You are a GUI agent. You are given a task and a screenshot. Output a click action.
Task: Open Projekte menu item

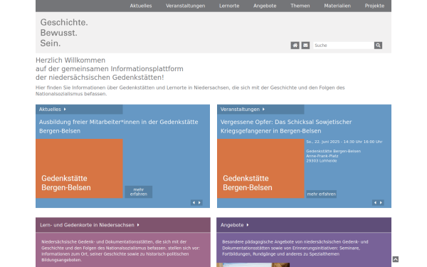tap(374, 6)
